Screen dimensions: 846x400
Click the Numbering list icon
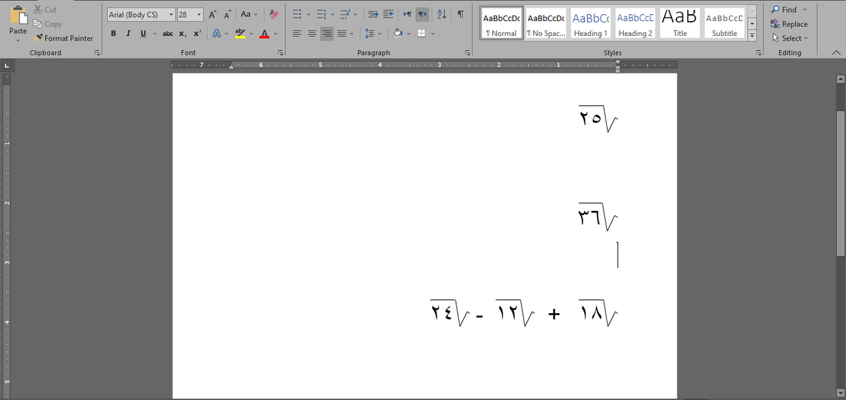[x=320, y=15]
